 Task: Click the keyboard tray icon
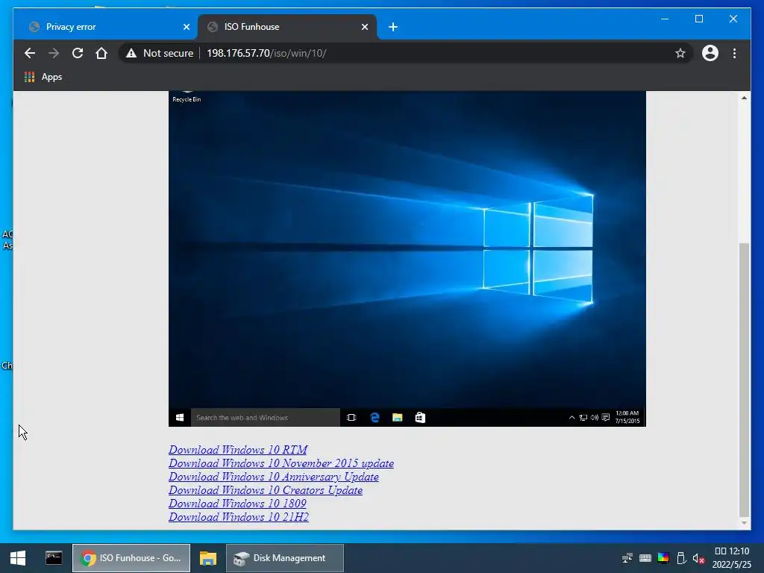tap(645, 558)
